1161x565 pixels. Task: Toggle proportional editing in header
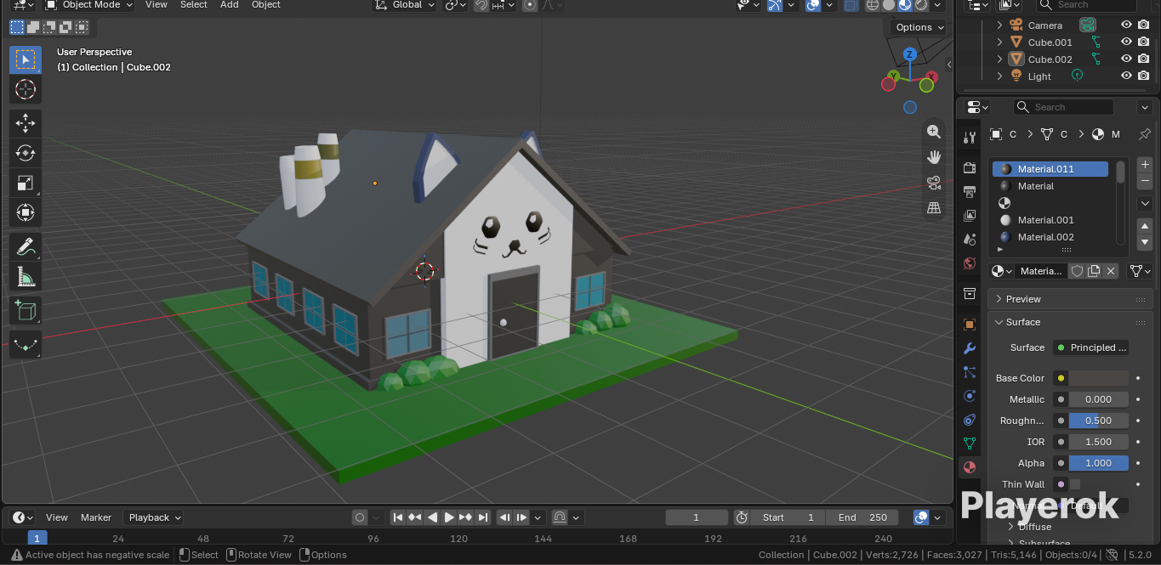point(530,5)
